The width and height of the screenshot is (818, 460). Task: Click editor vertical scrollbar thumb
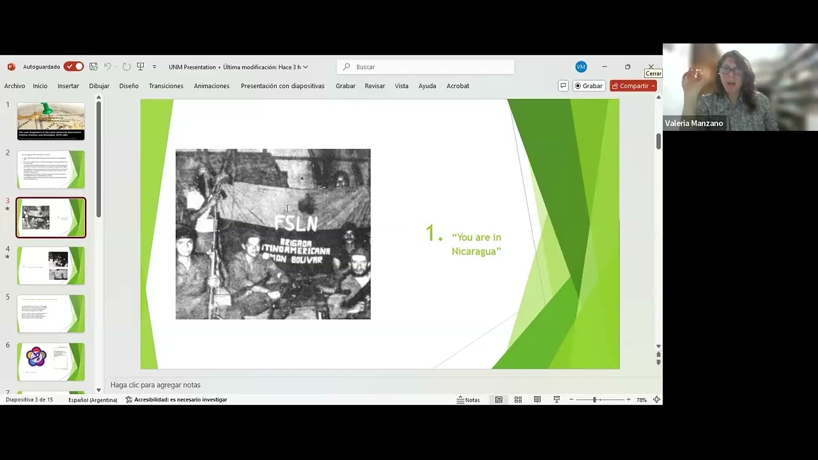click(x=658, y=142)
